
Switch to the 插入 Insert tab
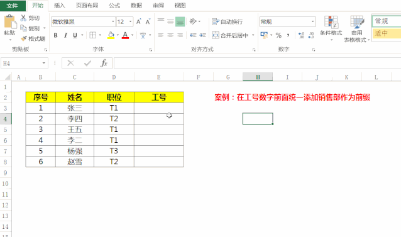[x=60, y=6]
